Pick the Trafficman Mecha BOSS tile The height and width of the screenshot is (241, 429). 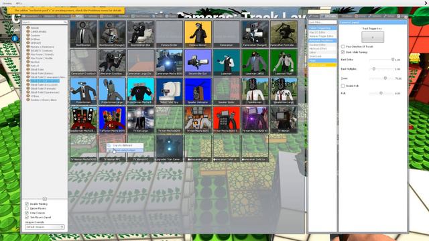112,120
